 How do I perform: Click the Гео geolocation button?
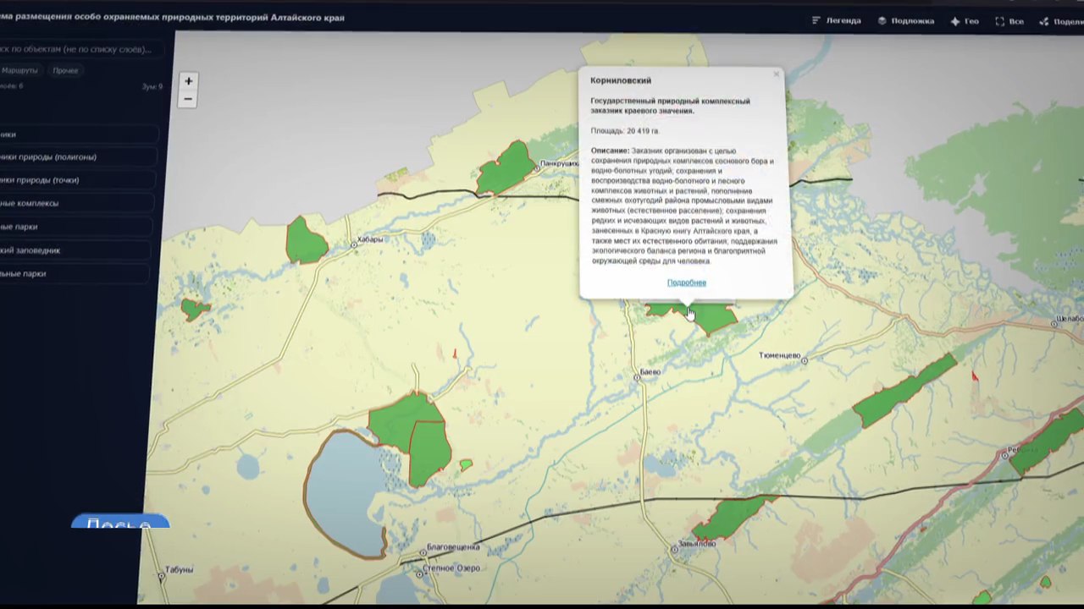click(964, 21)
